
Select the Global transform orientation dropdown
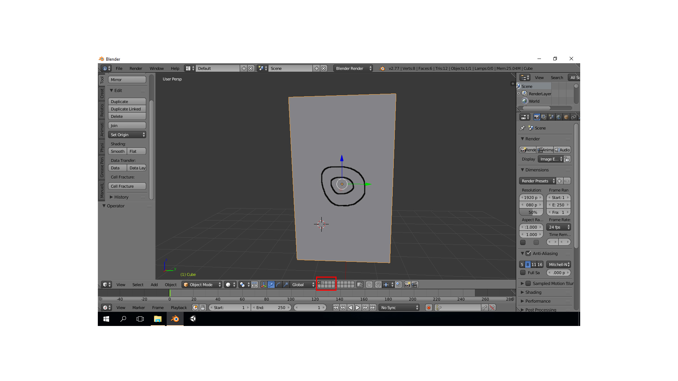[x=303, y=284]
